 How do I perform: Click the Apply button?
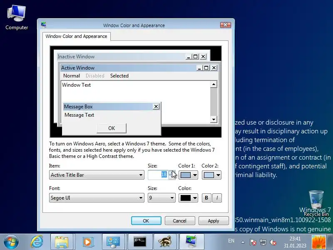pos(214,221)
